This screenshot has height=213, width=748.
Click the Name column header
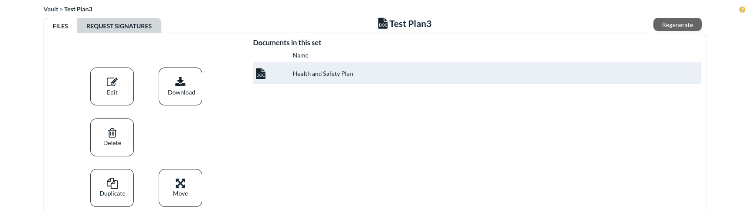(x=300, y=55)
